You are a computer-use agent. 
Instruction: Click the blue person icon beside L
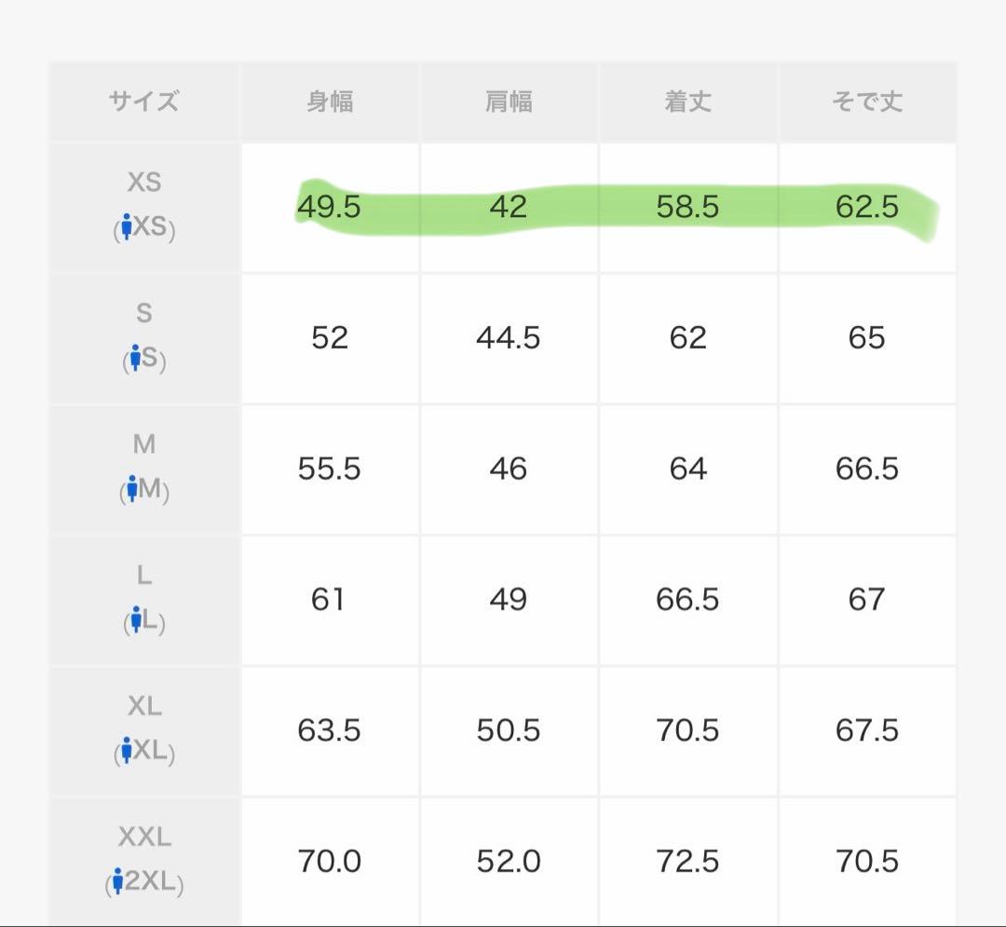pos(137,620)
